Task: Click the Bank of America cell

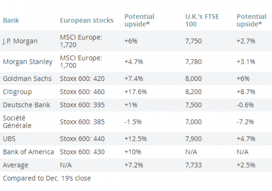Action: tap(28, 152)
